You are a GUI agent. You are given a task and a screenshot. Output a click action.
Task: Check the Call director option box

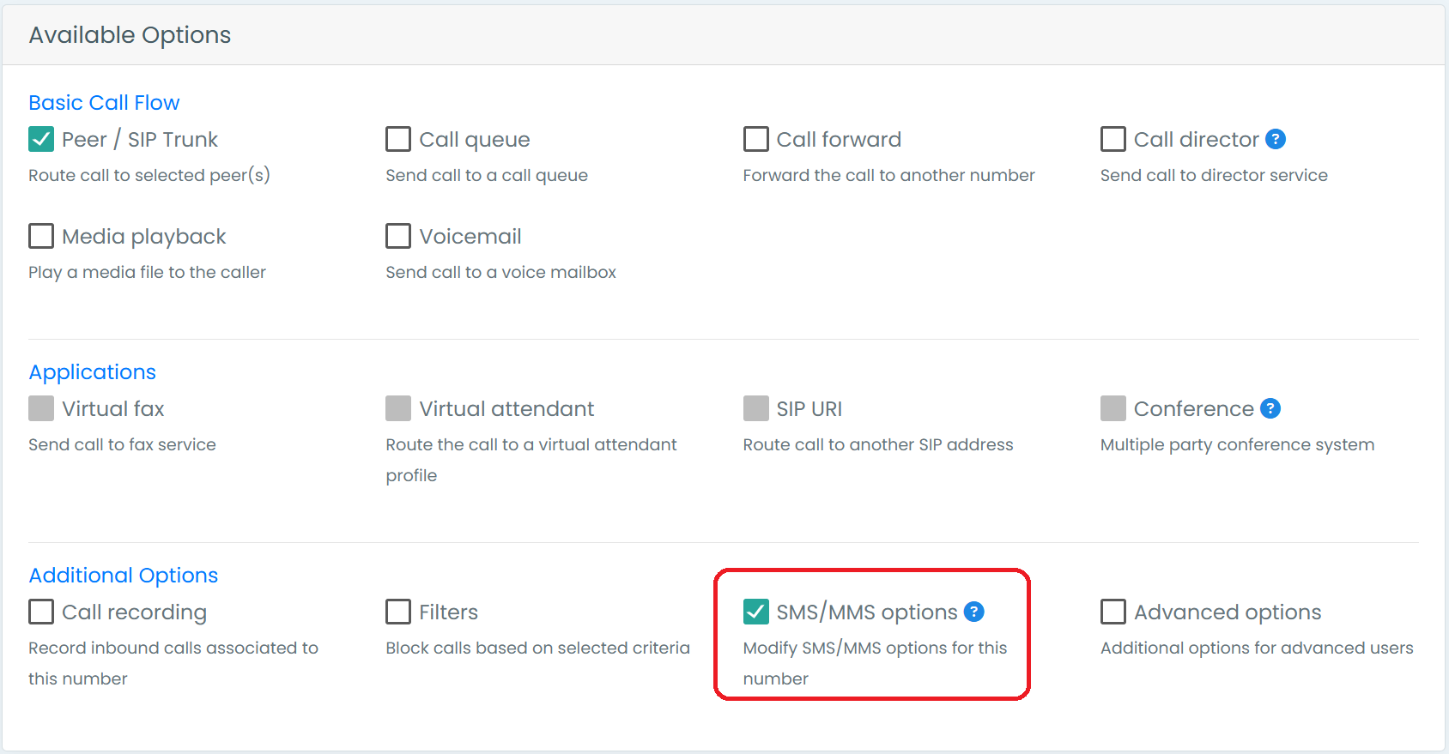(x=1113, y=139)
